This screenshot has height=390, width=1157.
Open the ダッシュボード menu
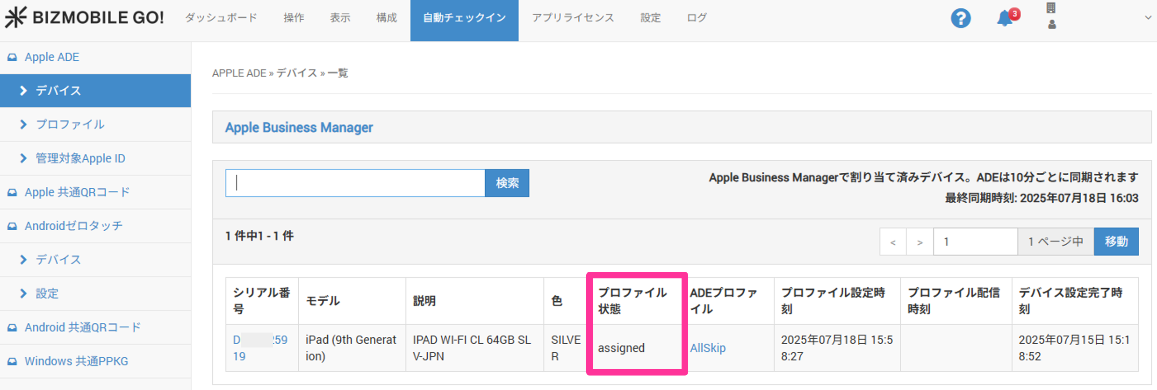pos(221,18)
